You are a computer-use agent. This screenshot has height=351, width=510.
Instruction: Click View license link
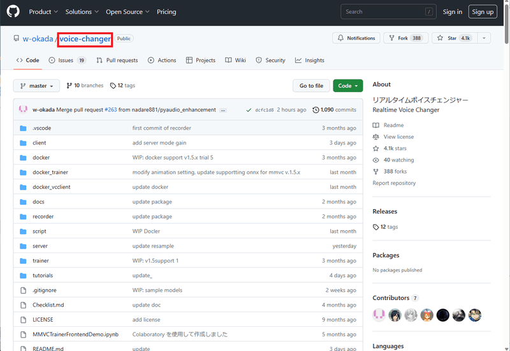coord(393,137)
